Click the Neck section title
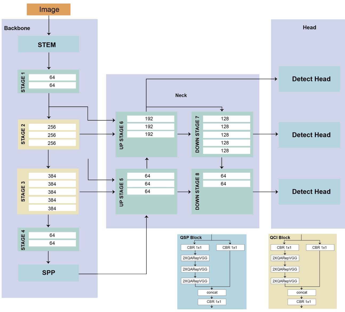Viewport: 345px width, 312px height. (x=181, y=95)
